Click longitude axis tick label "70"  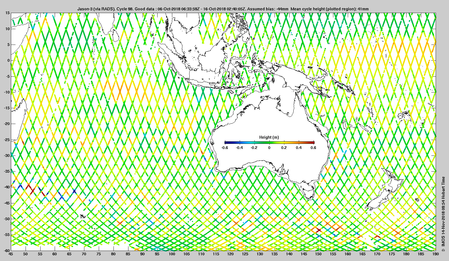point(84,254)
